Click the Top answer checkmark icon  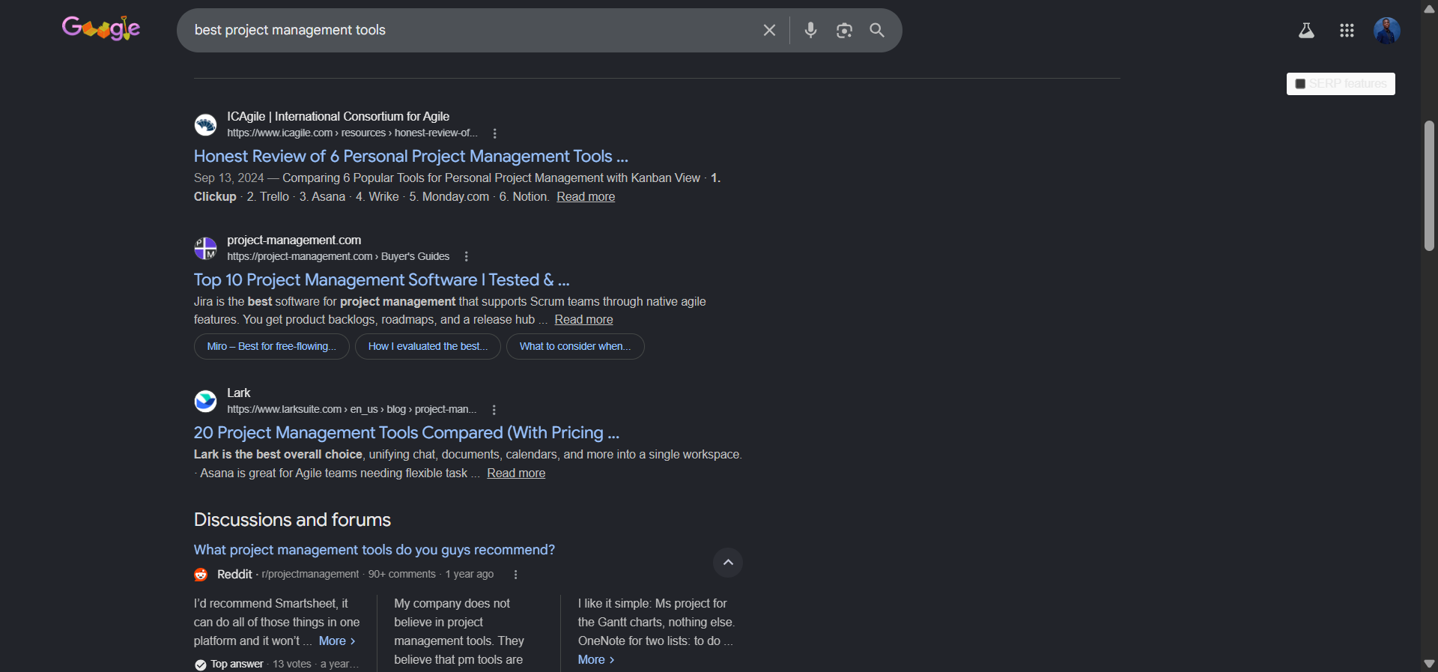(x=201, y=665)
